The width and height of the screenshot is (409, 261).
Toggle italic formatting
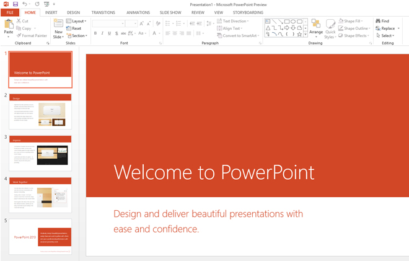tap(102, 33)
